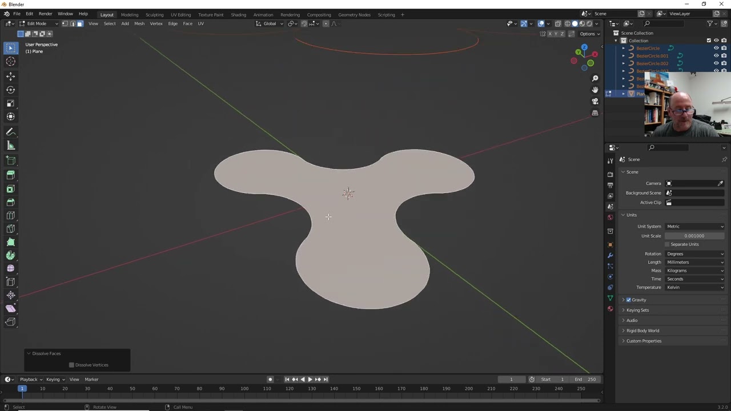
Task: Open the File menu
Action: (17, 14)
